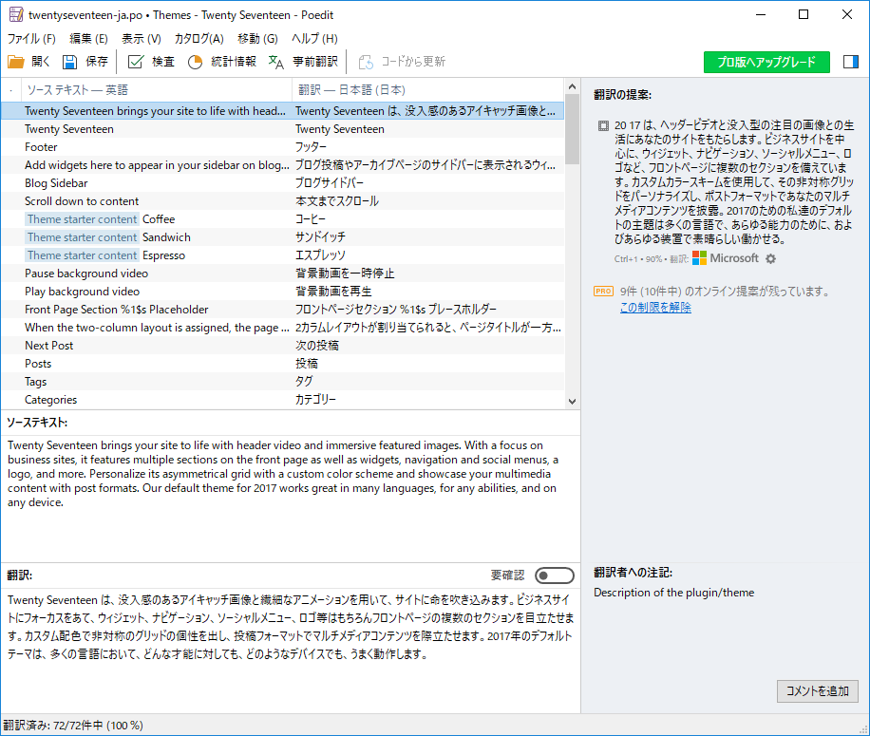Open the 移動 (G) menu
Screen dimensions: 870x736
click(x=258, y=38)
